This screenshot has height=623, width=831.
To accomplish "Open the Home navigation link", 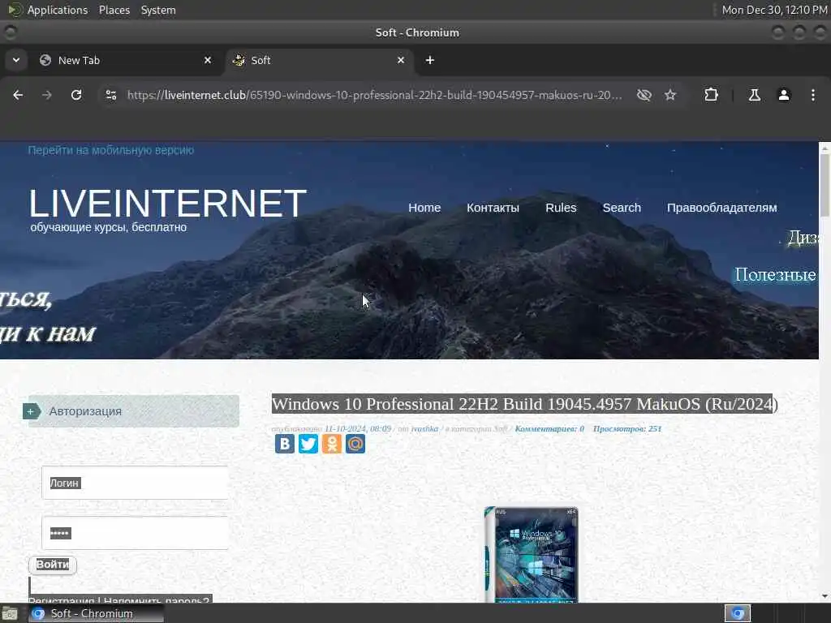I will point(424,208).
